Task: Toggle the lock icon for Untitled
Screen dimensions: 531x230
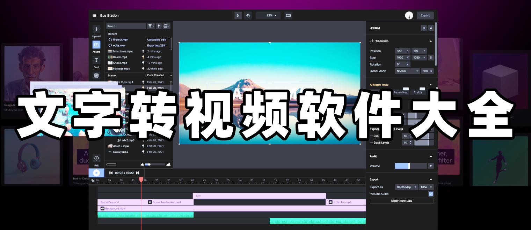Action: click(x=431, y=28)
